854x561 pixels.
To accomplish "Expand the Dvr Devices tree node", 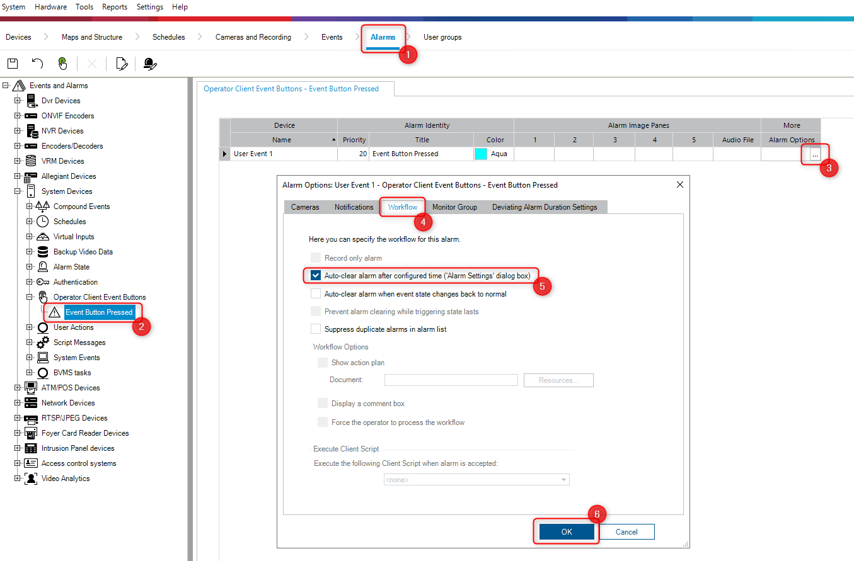I will pyautogui.click(x=18, y=101).
